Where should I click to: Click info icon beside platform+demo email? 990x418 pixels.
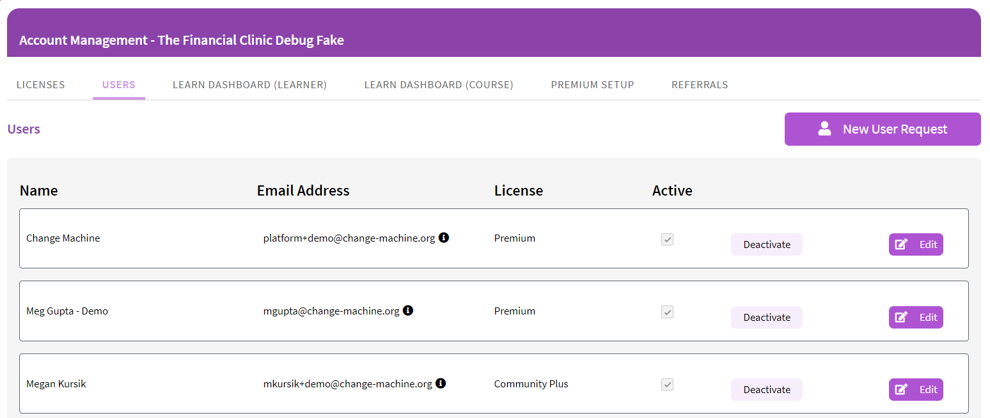pos(444,238)
